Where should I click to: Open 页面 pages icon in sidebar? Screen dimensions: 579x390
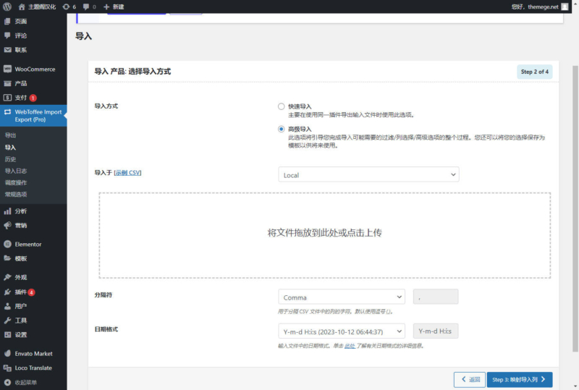(7, 22)
